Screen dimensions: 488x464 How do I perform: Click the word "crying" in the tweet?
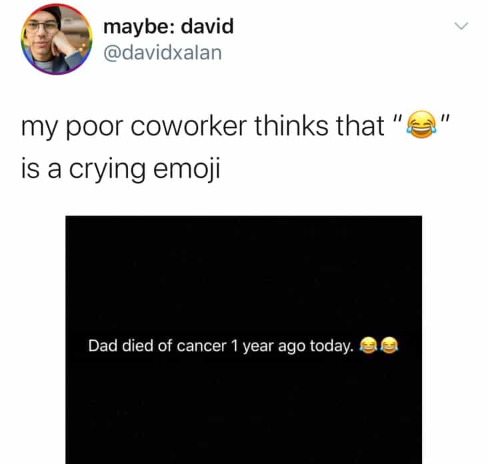click(x=107, y=169)
